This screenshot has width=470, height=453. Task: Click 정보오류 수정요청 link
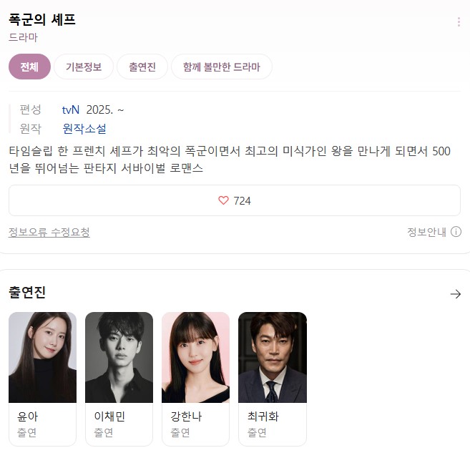pyautogui.click(x=49, y=232)
